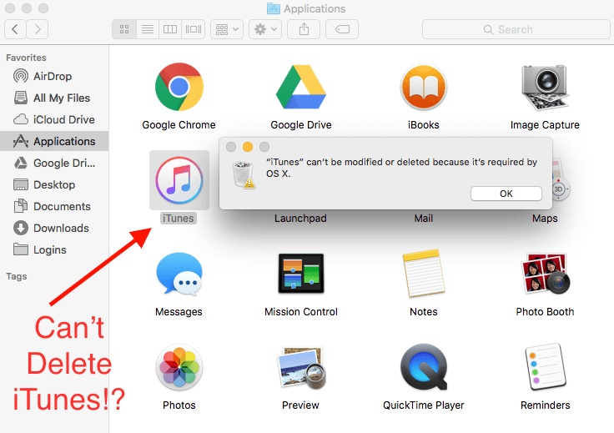Open Documents in the sidebar
Screen dimensions: 614x433
pyautogui.click(x=54, y=206)
